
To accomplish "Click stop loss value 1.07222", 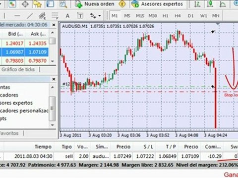I will [145, 156].
